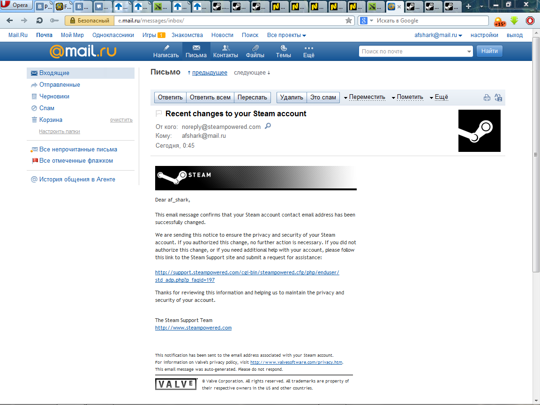Click the mail.ru logo
540x405 pixels.
tap(83, 51)
